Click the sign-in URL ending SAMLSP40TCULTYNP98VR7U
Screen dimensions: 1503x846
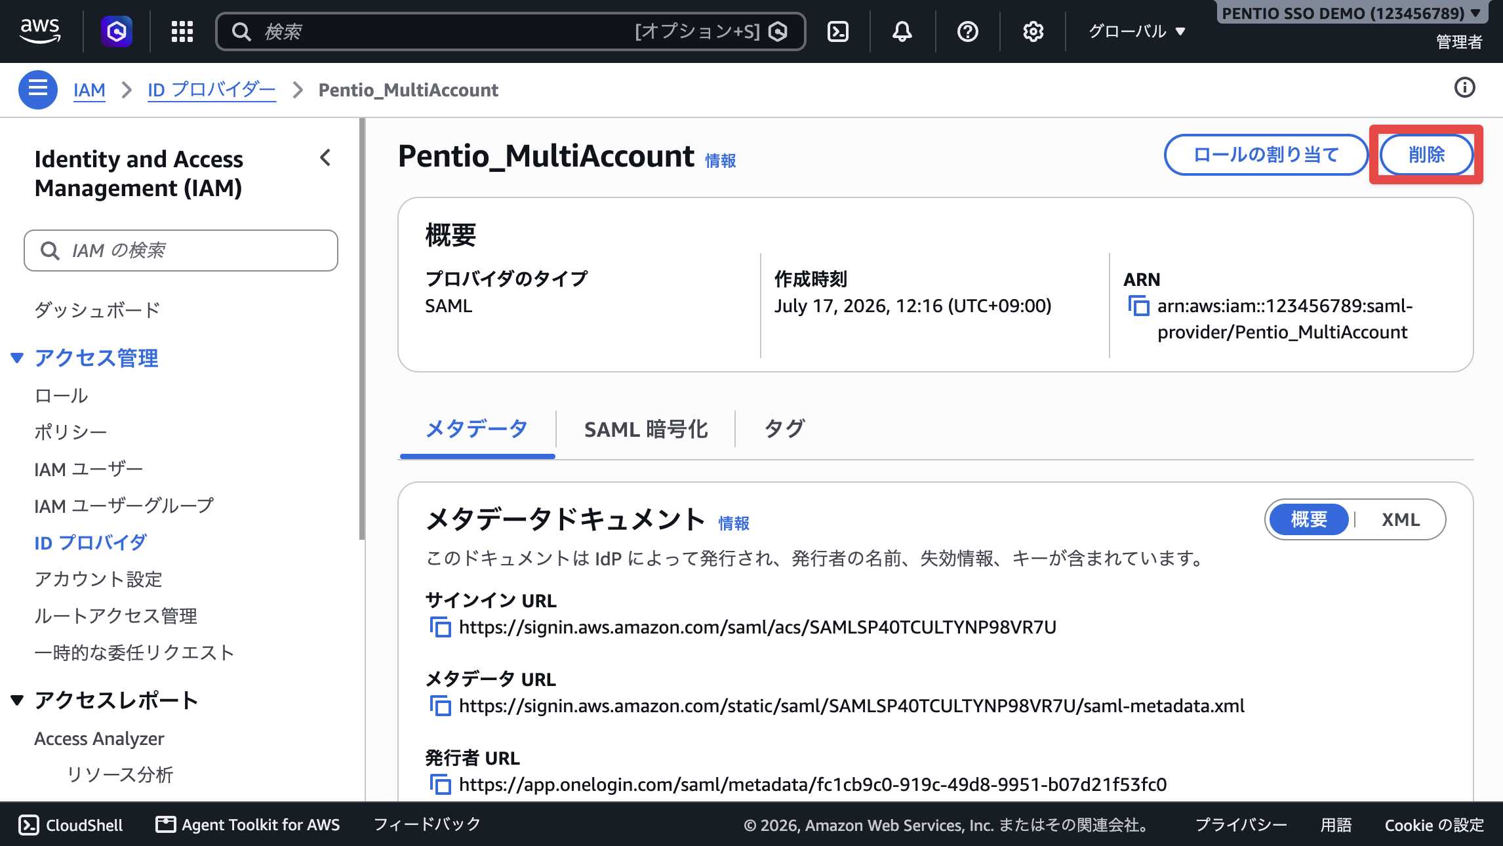[x=757, y=627]
